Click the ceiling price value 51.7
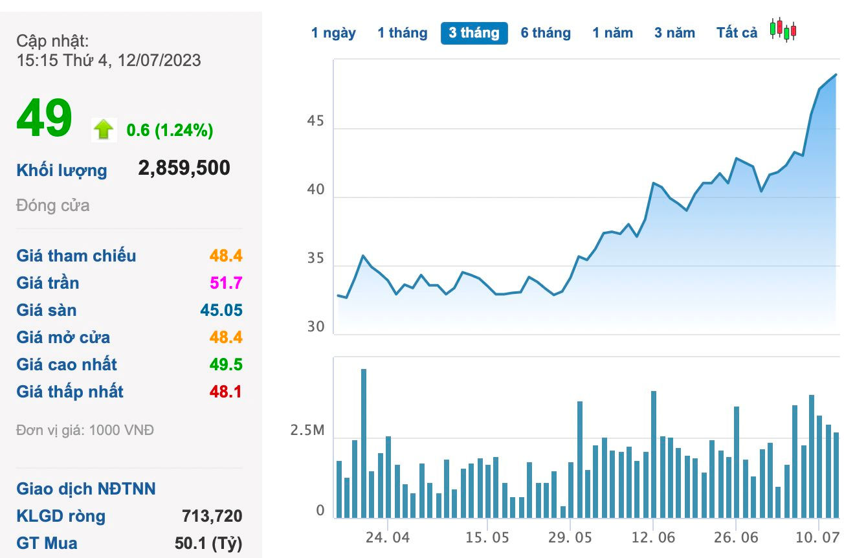This screenshot has width=844, height=558. pyautogui.click(x=225, y=283)
